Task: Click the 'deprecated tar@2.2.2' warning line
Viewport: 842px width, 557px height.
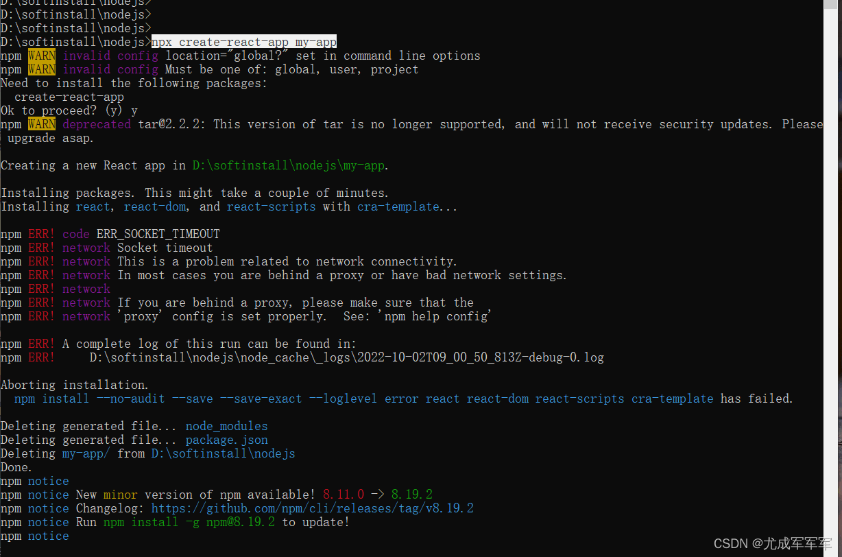Action: coord(411,124)
